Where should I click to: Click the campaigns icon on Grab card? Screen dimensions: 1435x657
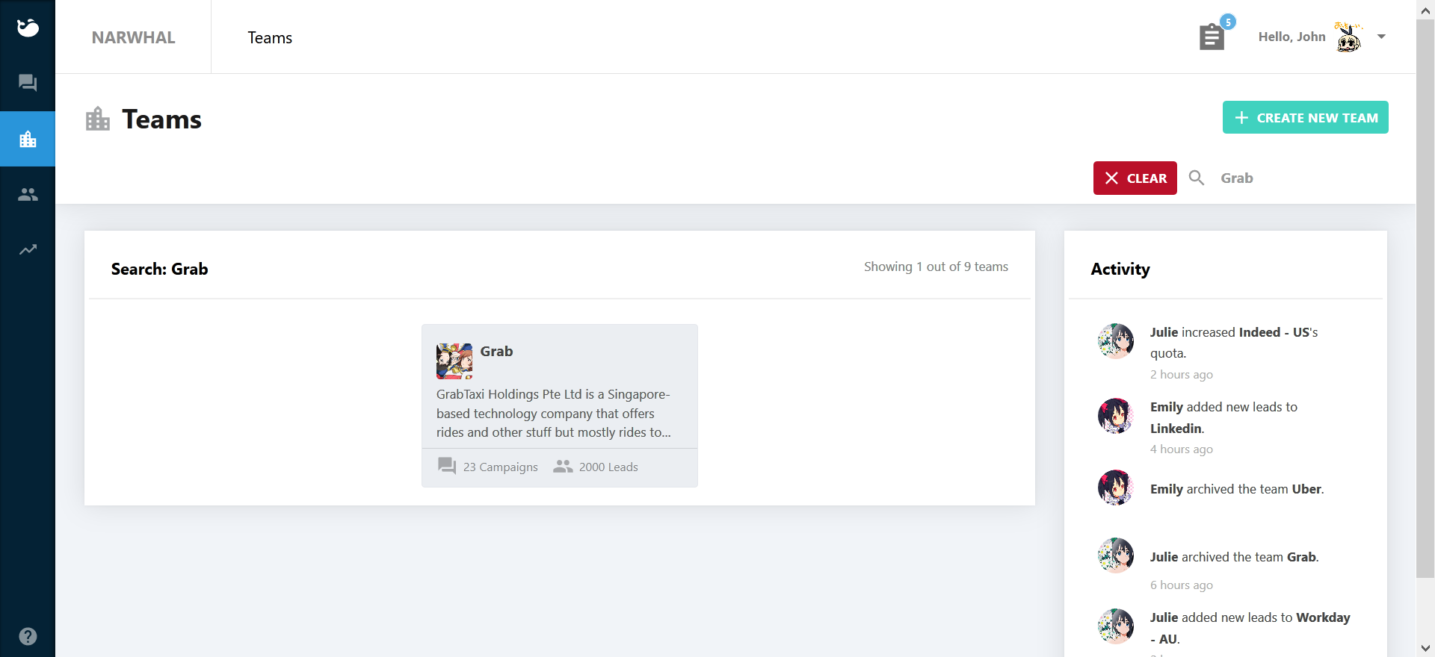[447, 466]
